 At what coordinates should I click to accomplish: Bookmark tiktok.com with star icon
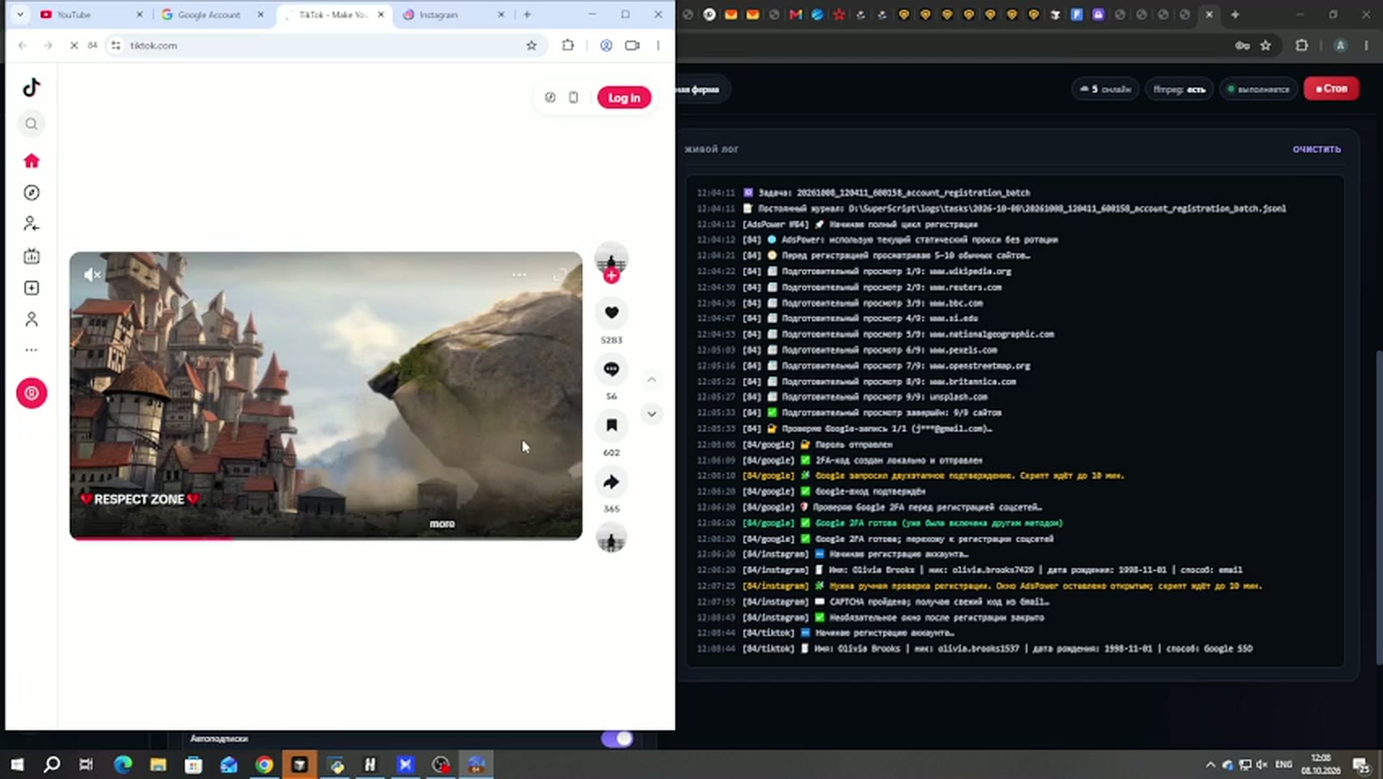(532, 45)
